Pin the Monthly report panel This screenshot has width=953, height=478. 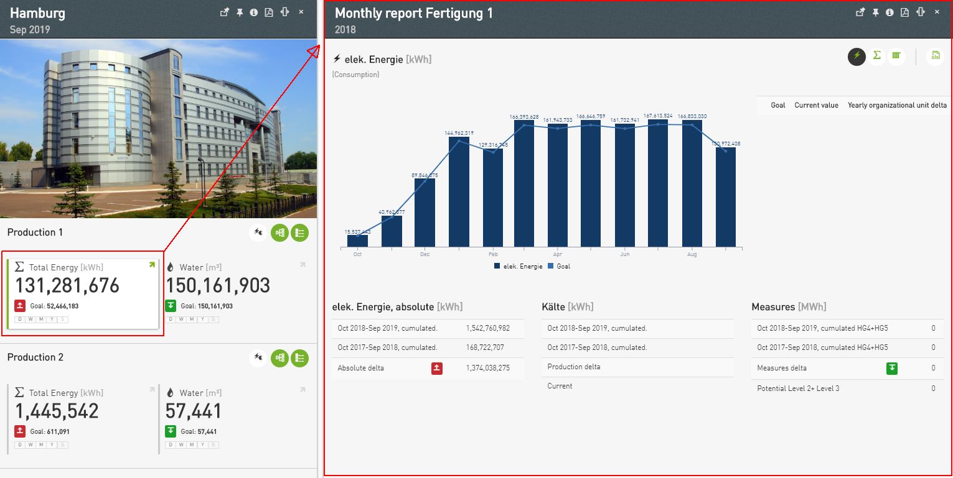(875, 12)
